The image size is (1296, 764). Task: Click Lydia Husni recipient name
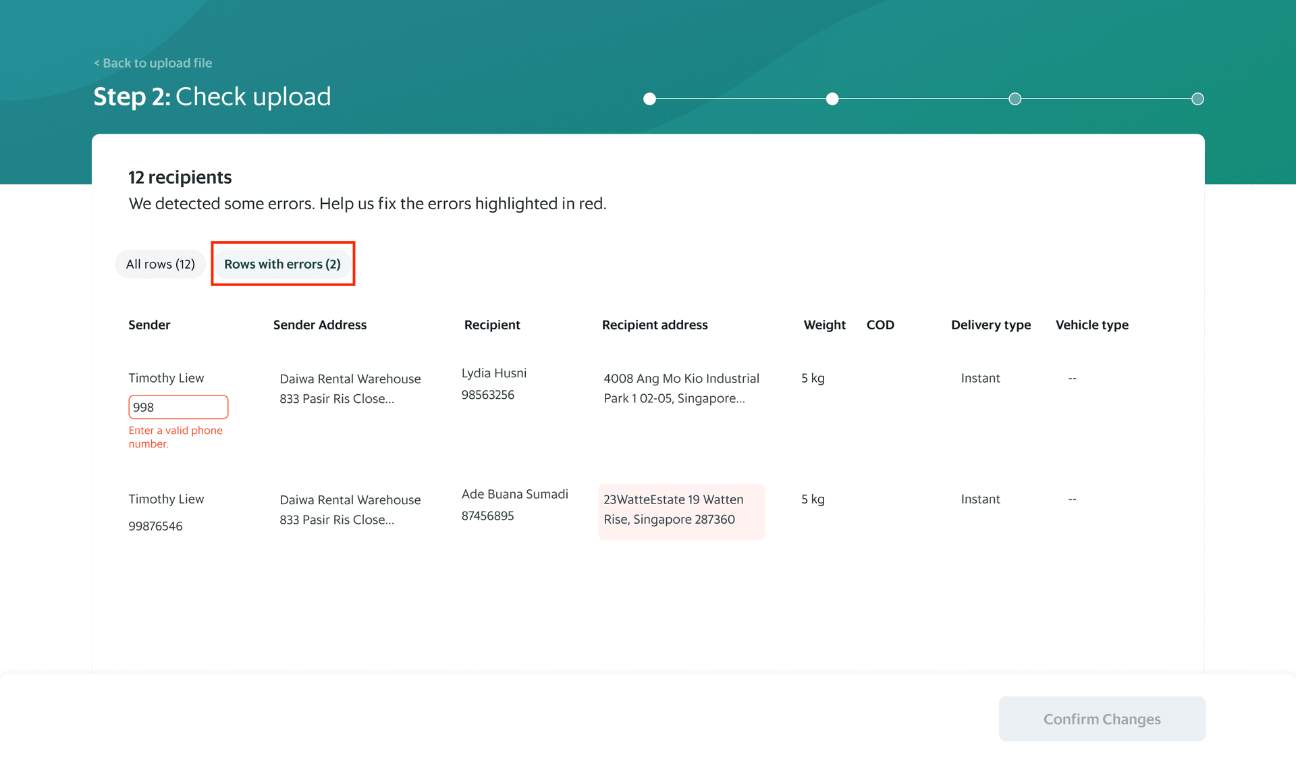pos(494,373)
